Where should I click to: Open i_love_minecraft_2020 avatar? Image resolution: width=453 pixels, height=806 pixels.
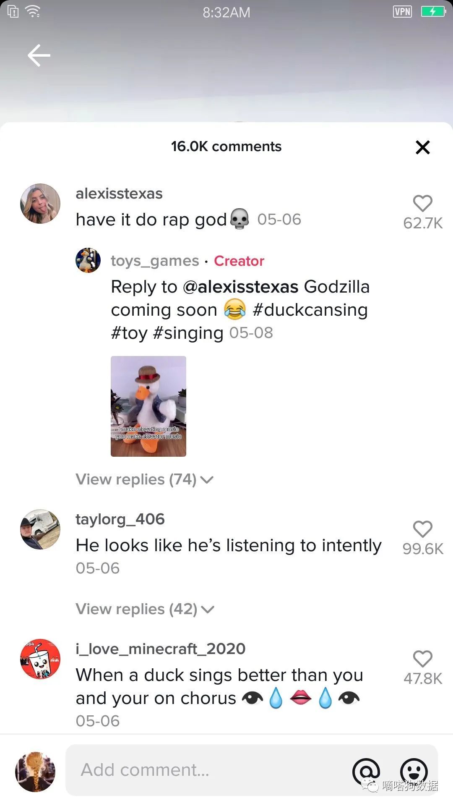40,659
